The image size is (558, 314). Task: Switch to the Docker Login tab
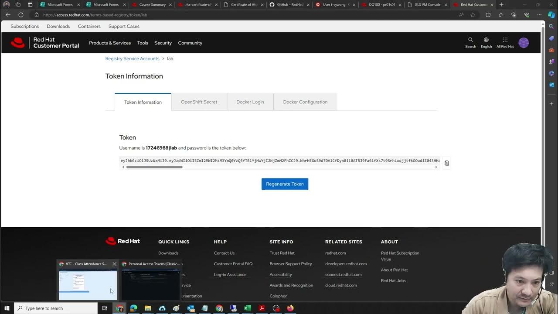coord(250,102)
